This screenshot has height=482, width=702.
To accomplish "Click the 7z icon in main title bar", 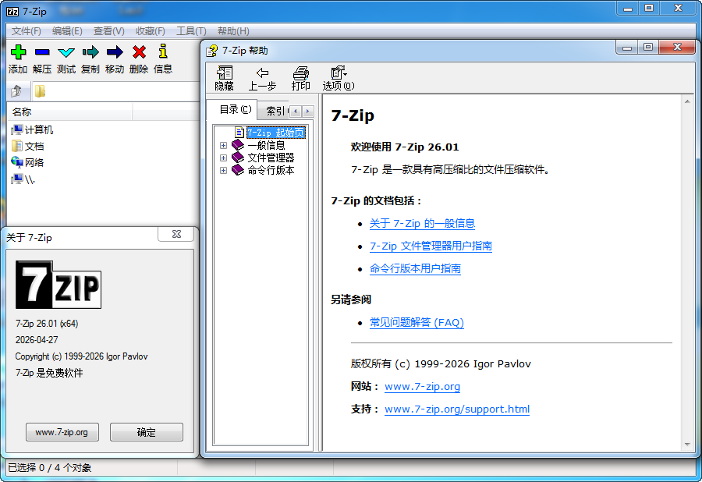I will [12, 12].
